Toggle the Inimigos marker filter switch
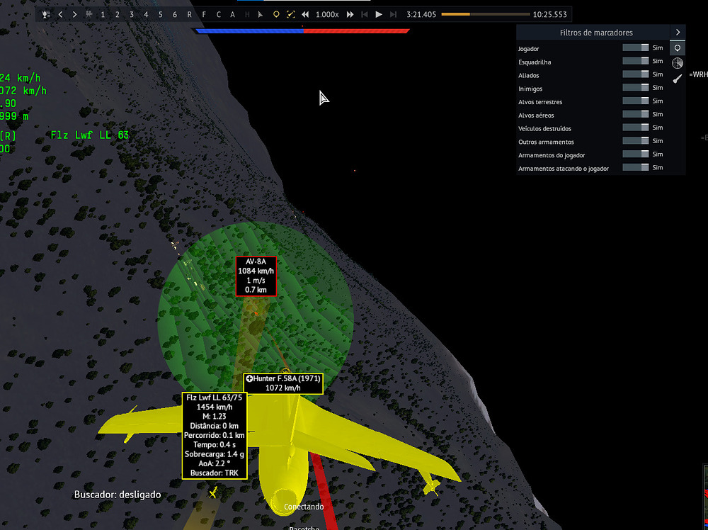Image resolution: width=708 pixels, height=530 pixels. [x=635, y=88]
